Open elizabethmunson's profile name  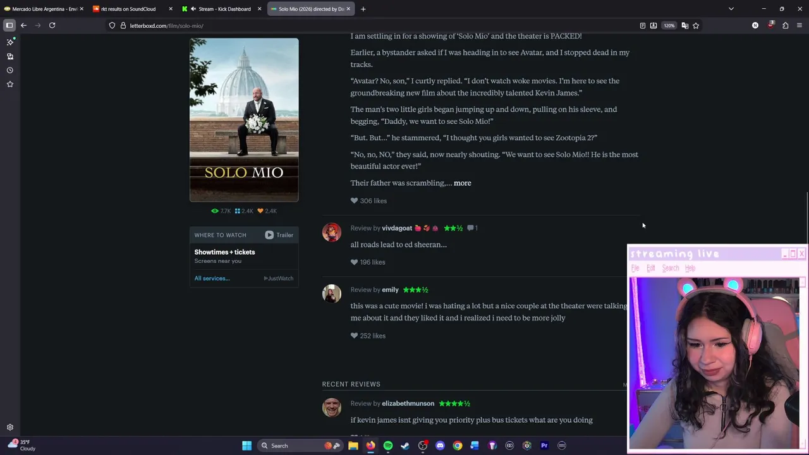pyautogui.click(x=408, y=404)
